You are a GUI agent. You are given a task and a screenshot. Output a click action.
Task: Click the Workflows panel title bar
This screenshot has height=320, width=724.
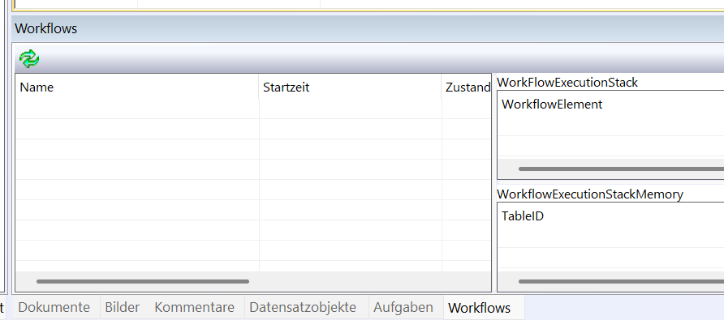[368, 28]
